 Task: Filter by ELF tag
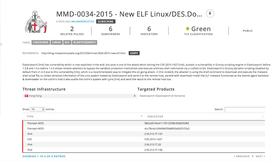(67, 42)
